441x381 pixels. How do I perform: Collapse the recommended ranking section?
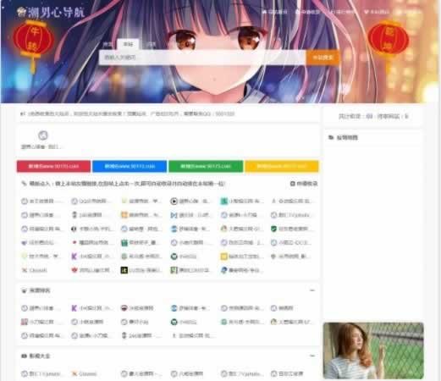(x=312, y=290)
